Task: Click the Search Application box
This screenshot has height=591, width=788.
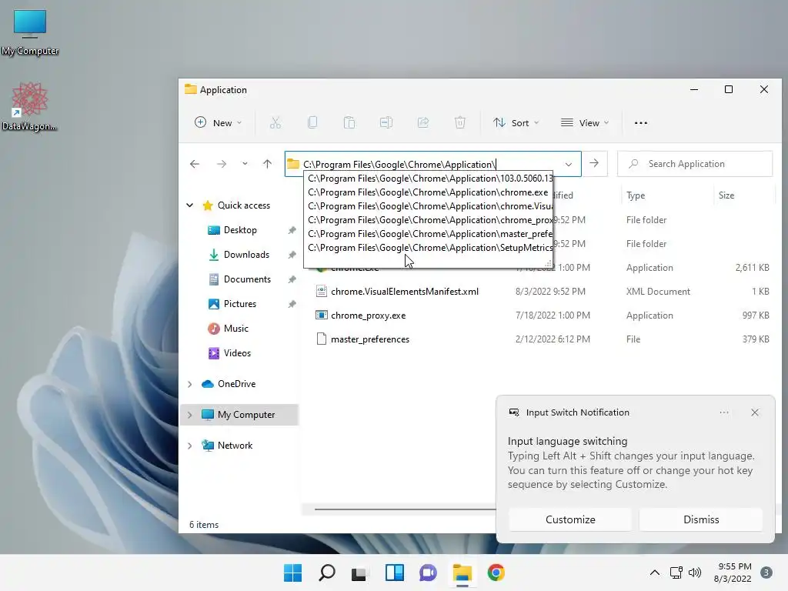Action: [x=695, y=164]
